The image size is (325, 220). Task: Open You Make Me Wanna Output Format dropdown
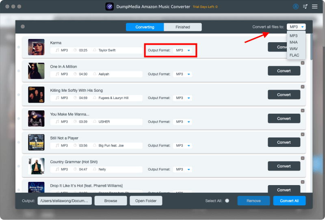point(182,122)
